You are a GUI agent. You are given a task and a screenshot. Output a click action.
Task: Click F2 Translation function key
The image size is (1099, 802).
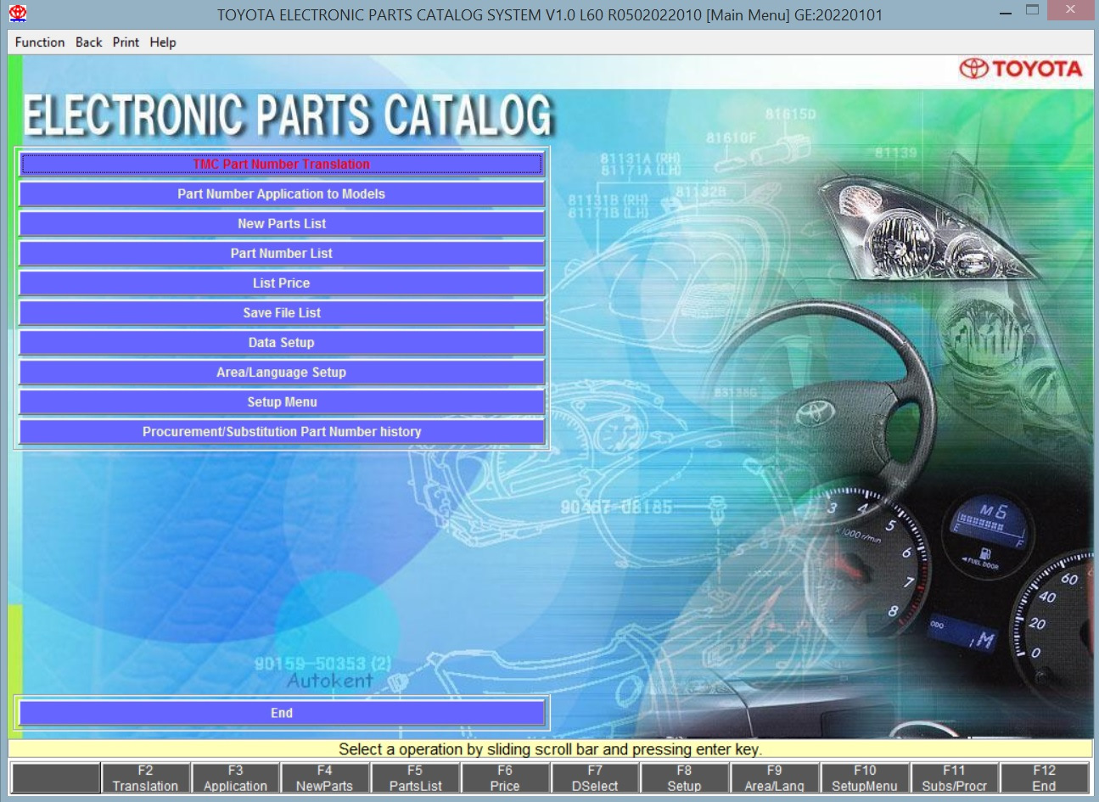[x=146, y=778]
